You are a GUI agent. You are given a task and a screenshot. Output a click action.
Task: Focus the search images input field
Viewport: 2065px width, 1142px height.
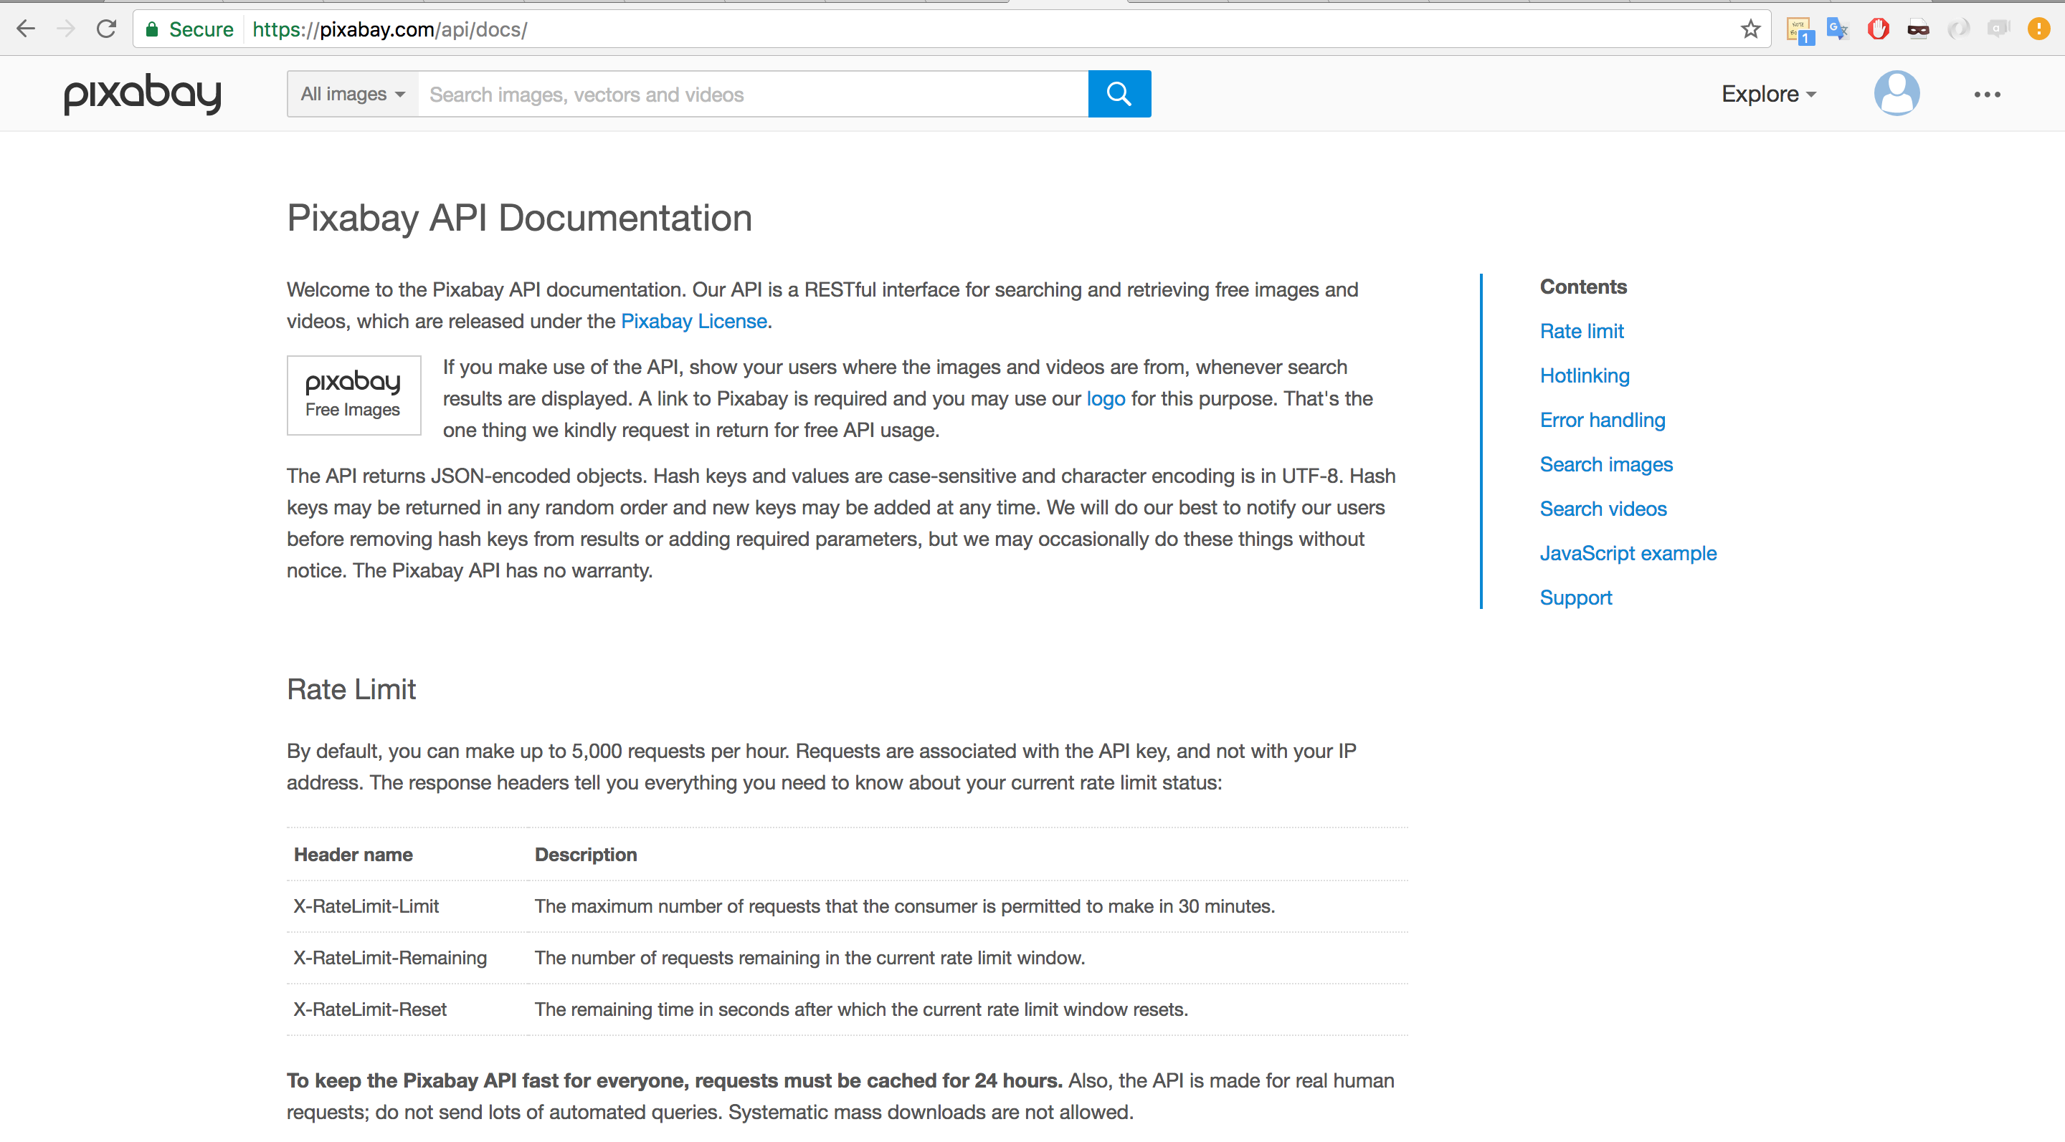tap(752, 94)
